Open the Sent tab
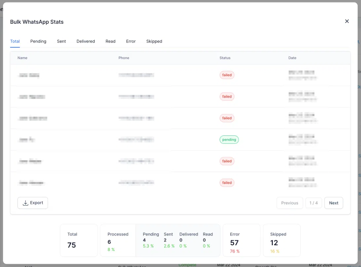Screen dimensions: 361x267 point(61,41)
